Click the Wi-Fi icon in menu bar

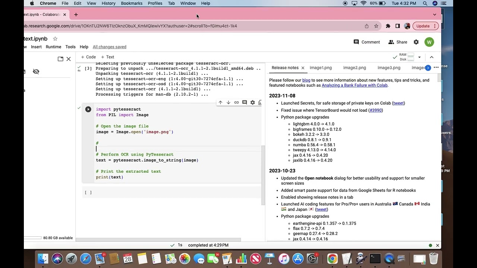coord(364,3)
